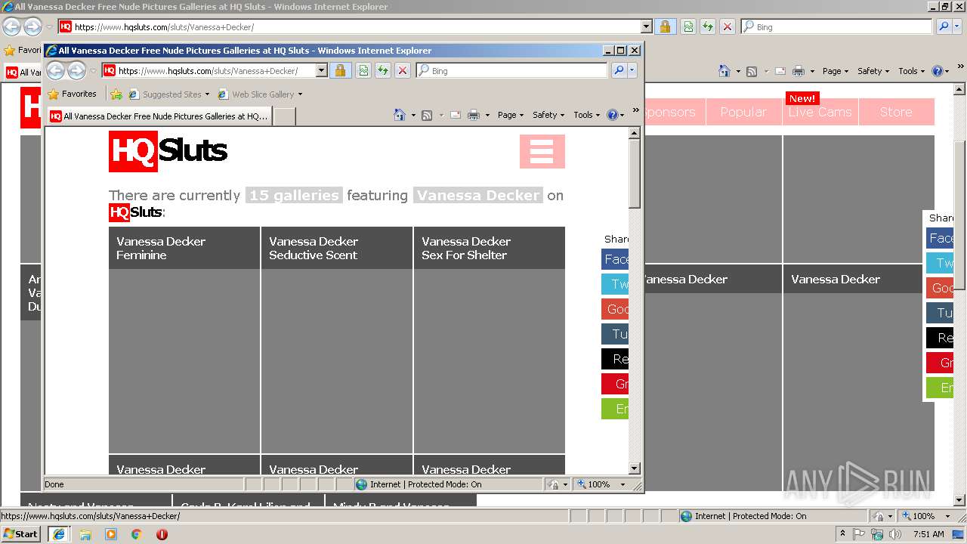Click lock icon in background window address bar
The width and height of the screenshot is (967, 544).
click(x=665, y=27)
